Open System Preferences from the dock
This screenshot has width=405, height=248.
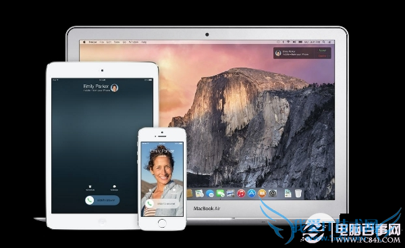(x=273, y=193)
